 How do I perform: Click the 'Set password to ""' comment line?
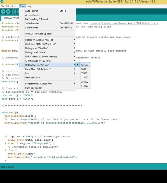(x=32, y=92)
